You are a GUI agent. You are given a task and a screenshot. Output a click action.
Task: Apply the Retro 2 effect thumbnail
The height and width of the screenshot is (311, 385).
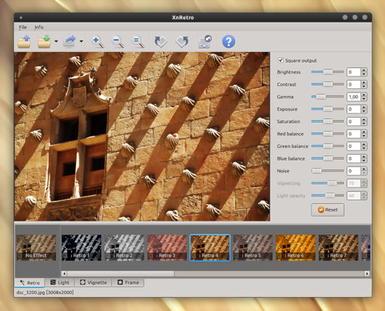click(124, 247)
